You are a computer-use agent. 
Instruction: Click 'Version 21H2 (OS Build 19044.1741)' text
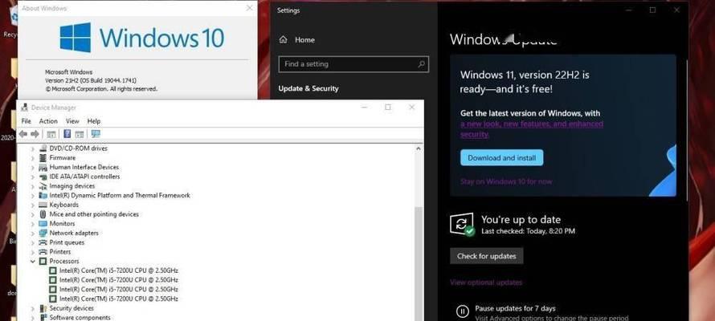(x=91, y=80)
